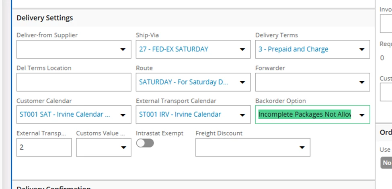The width and height of the screenshot is (392, 189).
Task: Expand the Freight Discount dropdown arrow
Action: click(302, 148)
